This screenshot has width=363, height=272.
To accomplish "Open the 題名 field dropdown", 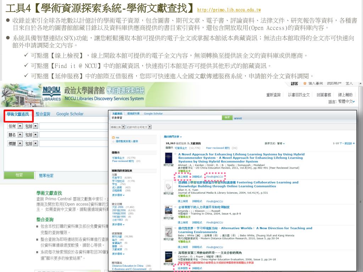I will point(20,135).
